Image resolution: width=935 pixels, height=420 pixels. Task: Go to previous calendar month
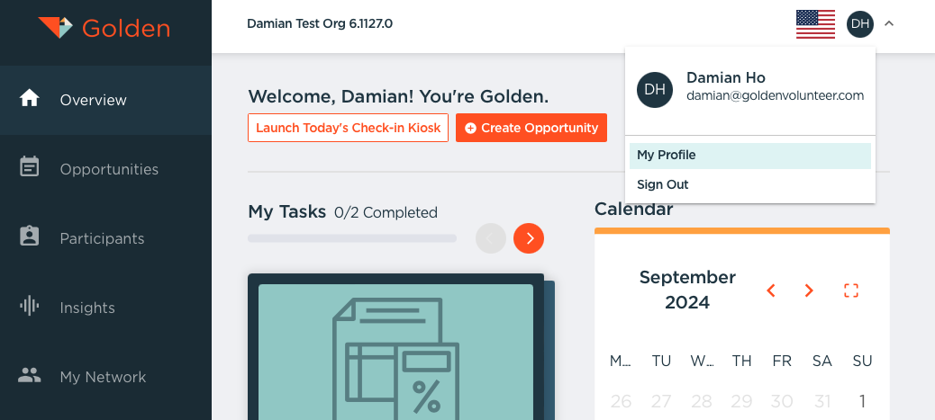(x=771, y=290)
